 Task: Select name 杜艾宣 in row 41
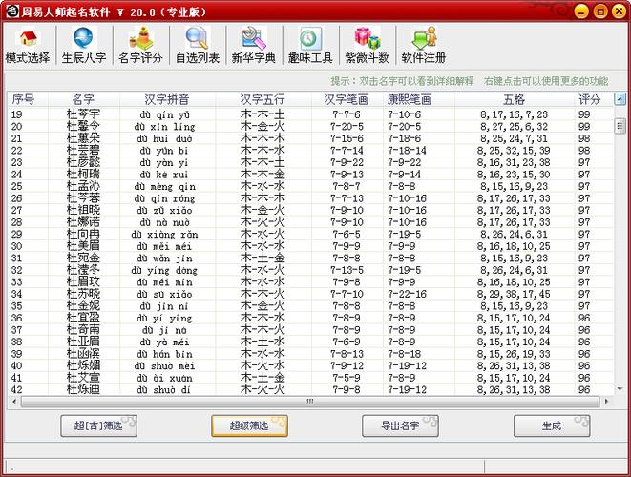[83, 378]
